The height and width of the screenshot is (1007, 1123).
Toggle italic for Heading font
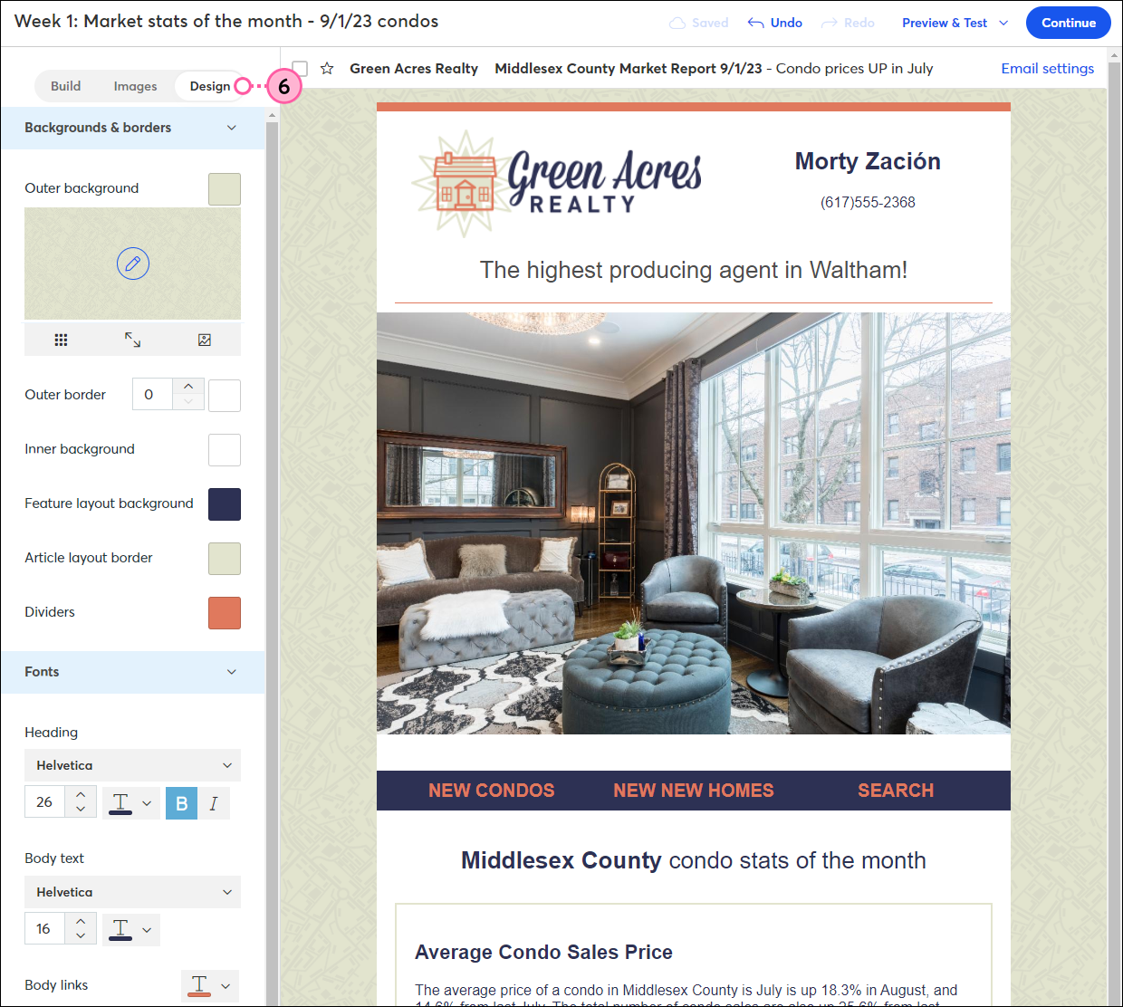pyautogui.click(x=214, y=803)
